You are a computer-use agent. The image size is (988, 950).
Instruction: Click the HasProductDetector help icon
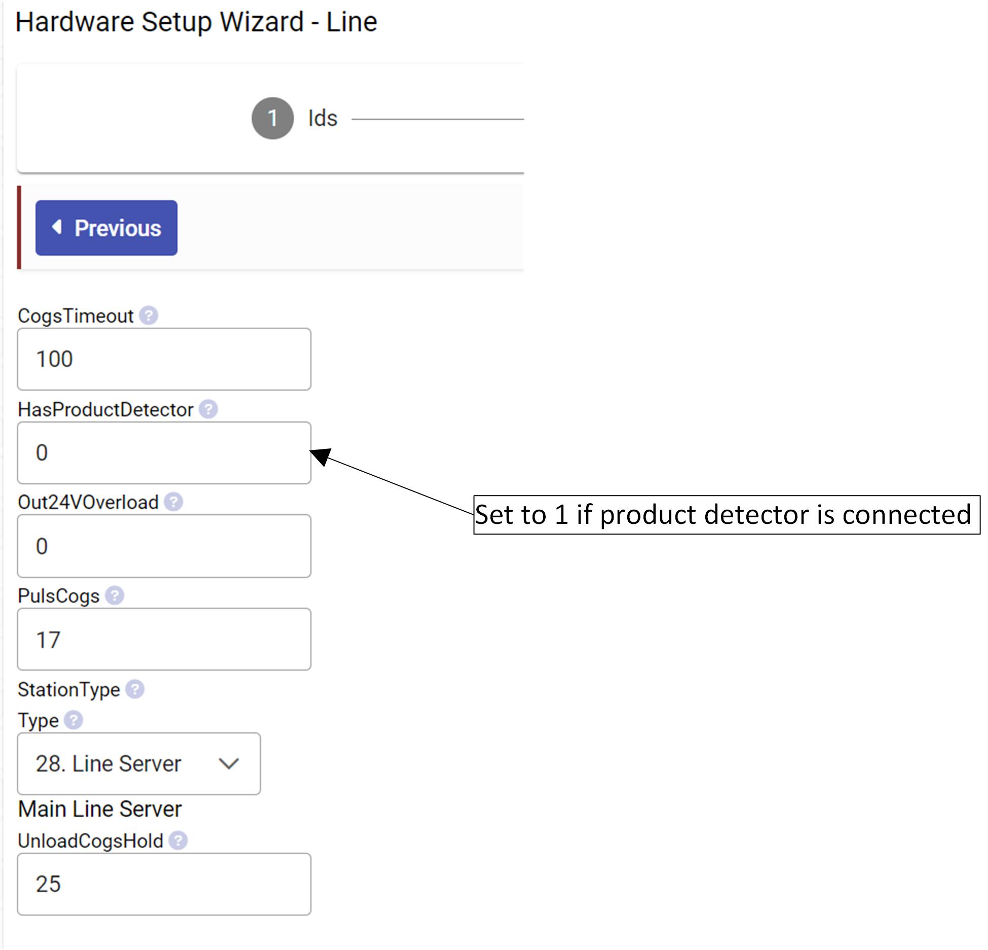click(208, 409)
